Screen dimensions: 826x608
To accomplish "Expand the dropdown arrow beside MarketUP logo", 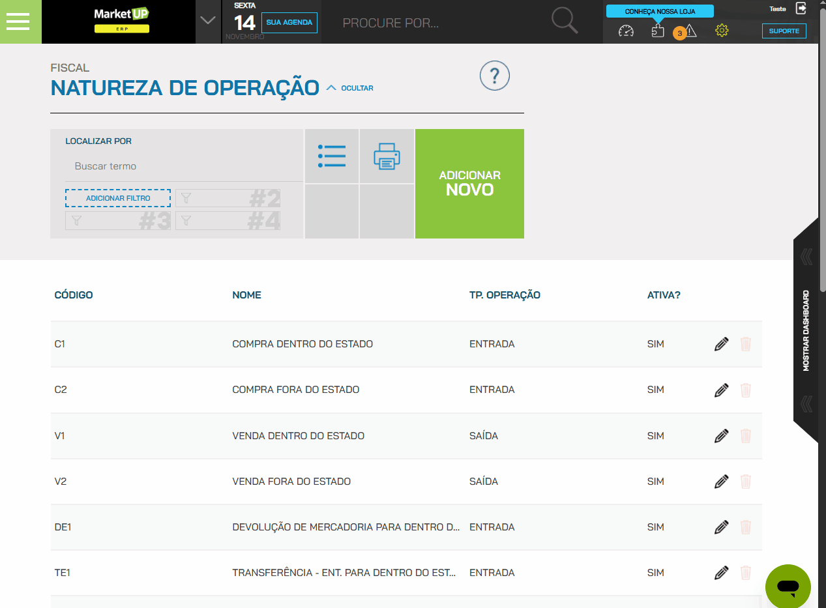I will [208, 21].
